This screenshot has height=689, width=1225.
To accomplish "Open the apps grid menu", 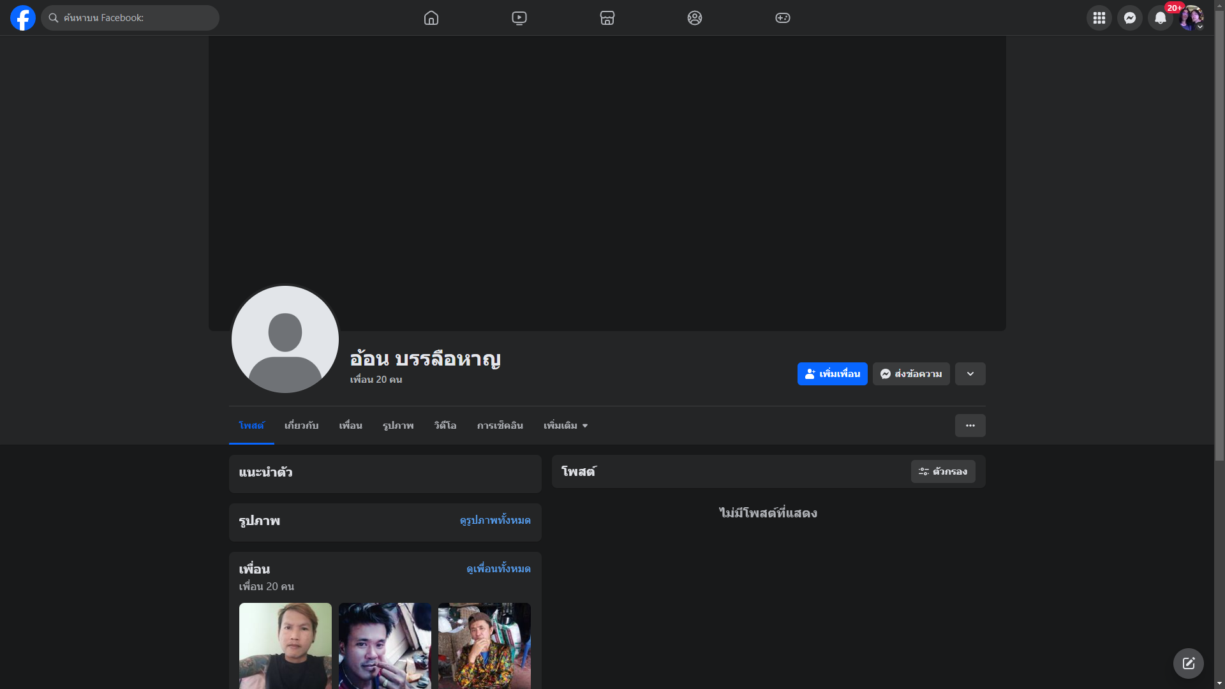I will pyautogui.click(x=1099, y=18).
